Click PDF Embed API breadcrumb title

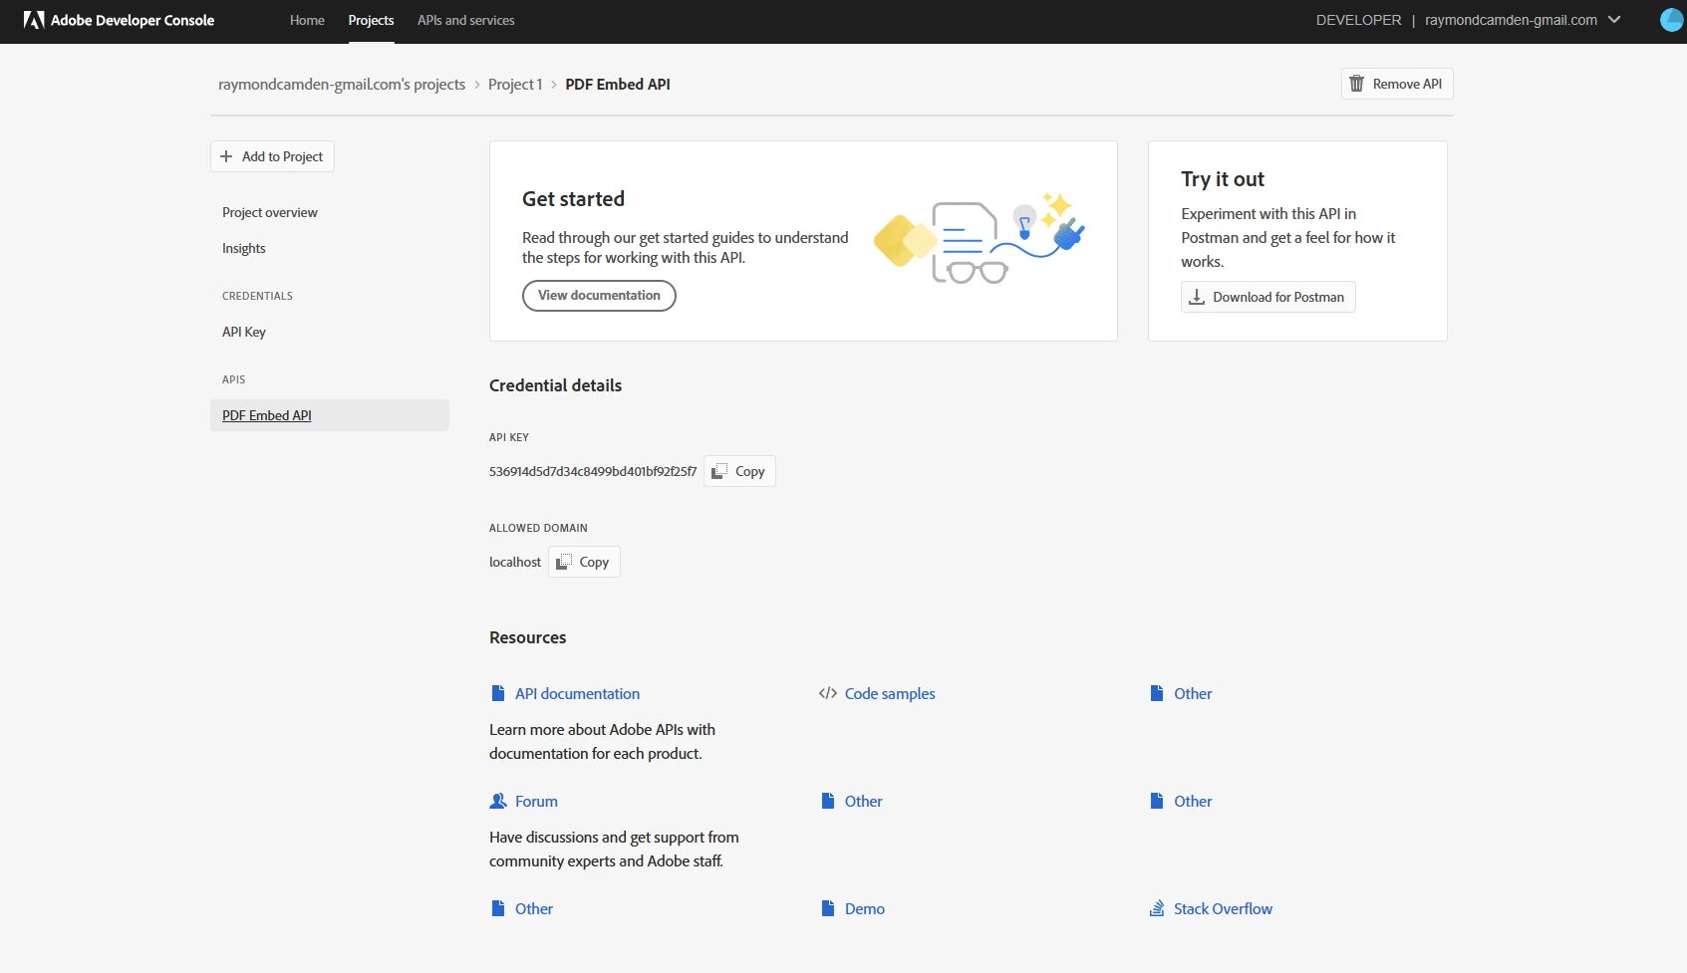tap(618, 84)
